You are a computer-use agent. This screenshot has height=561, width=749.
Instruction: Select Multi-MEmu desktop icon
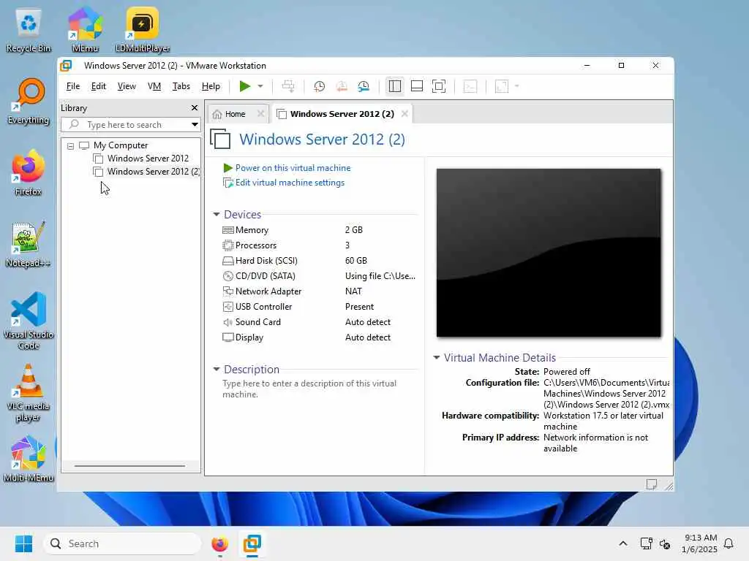pos(29,459)
